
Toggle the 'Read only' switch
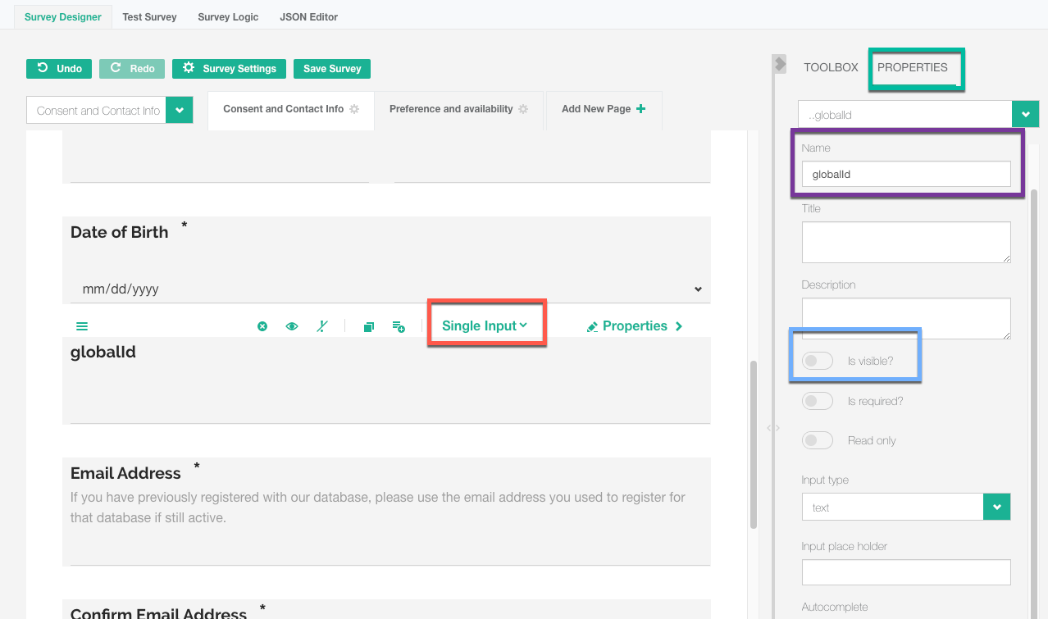coord(818,440)
